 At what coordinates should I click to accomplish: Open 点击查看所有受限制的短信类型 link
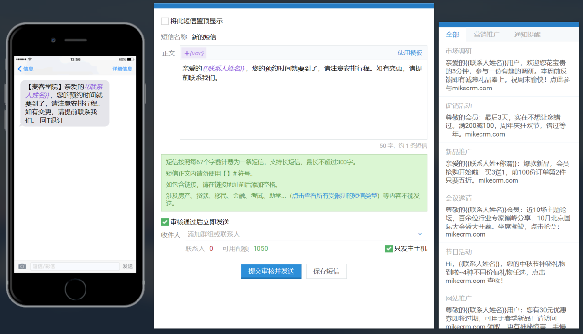(335, 196)
